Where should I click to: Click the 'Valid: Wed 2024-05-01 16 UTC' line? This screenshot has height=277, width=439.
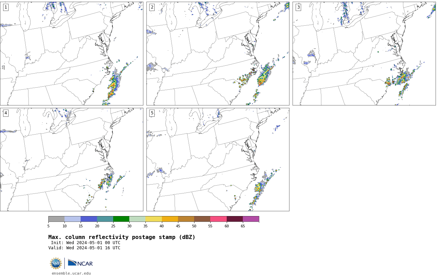coord(84,248)
